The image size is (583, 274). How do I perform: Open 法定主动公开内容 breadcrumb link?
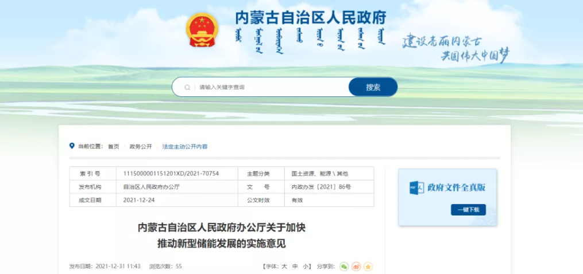coord(185,147)
